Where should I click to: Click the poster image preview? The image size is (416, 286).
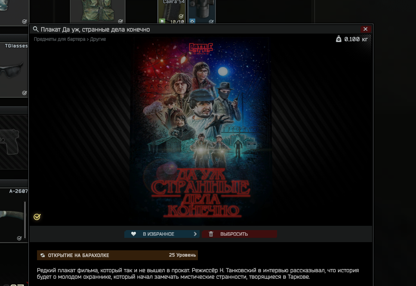pyautogui.click(x=201, y=130)
